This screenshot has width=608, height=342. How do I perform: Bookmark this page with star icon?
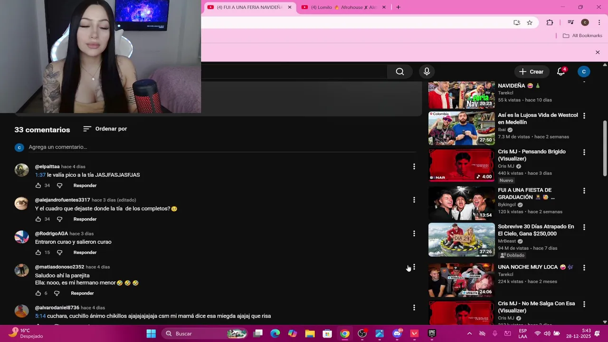(x=530, y=22)
